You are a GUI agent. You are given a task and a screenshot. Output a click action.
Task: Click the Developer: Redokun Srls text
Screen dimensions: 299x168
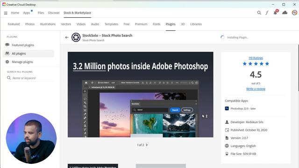[247, 122]
